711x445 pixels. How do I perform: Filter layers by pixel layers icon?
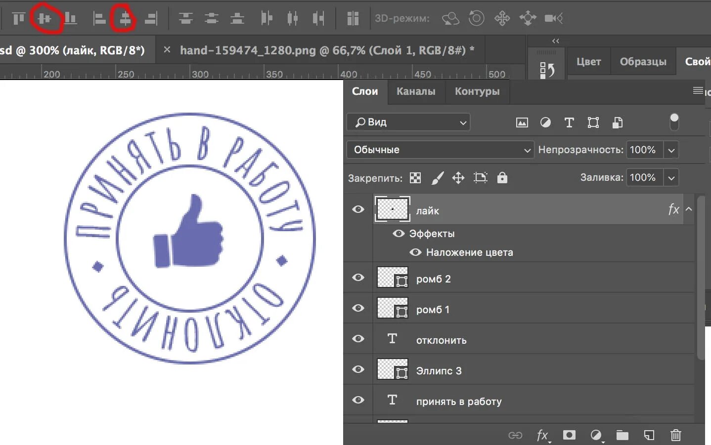tap(522, 122)
